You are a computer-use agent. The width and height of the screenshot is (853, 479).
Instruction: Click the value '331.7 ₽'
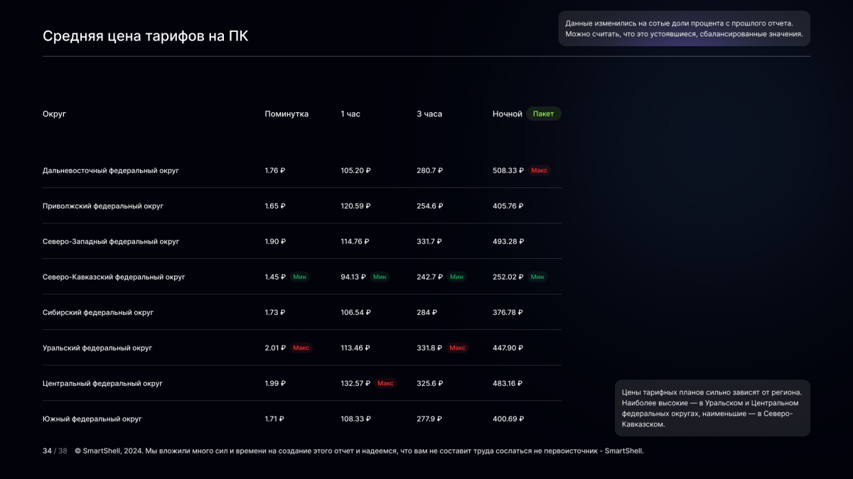coord(429,242)
